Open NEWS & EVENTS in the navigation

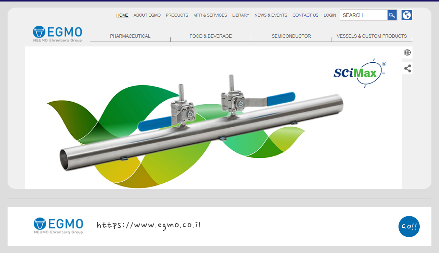271,15
